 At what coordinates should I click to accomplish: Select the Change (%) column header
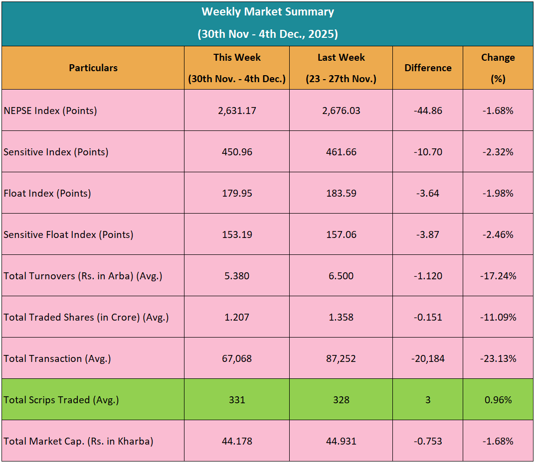(498, 68)
